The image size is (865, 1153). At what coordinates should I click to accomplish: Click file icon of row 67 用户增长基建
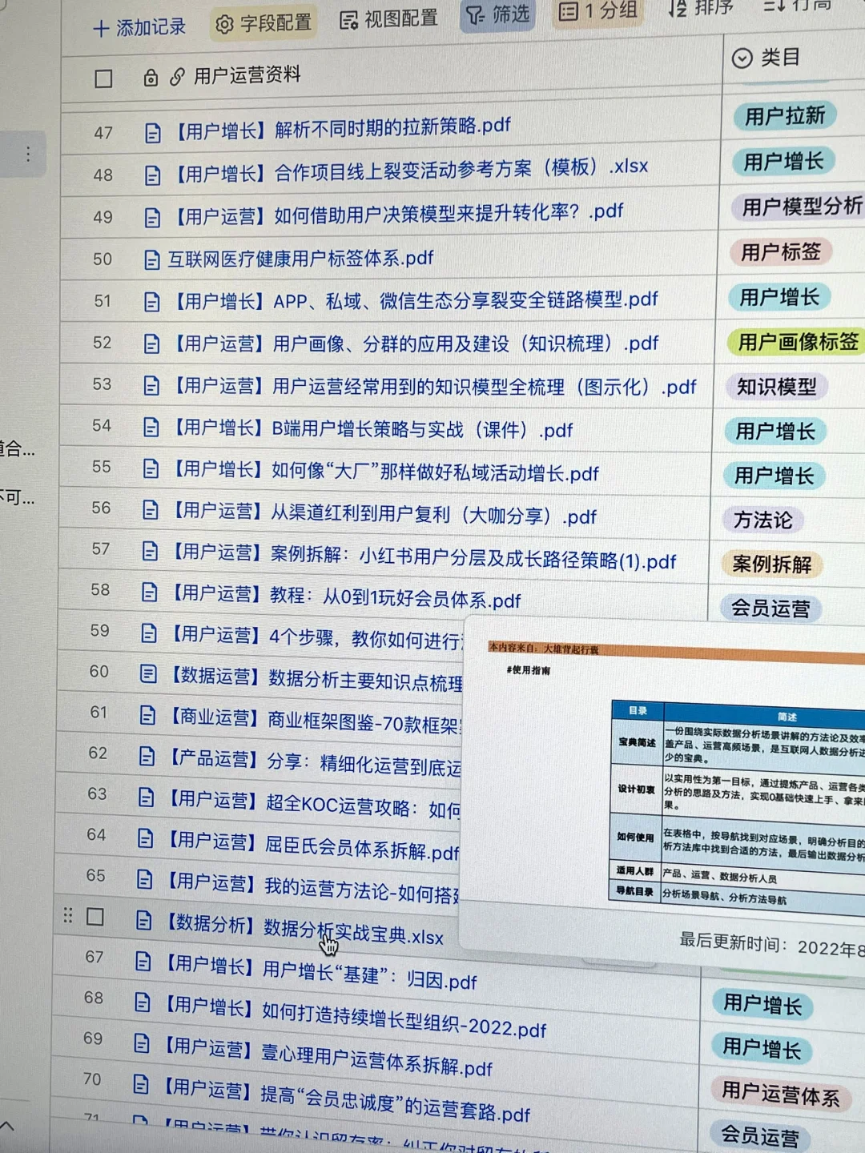point(143,961)
